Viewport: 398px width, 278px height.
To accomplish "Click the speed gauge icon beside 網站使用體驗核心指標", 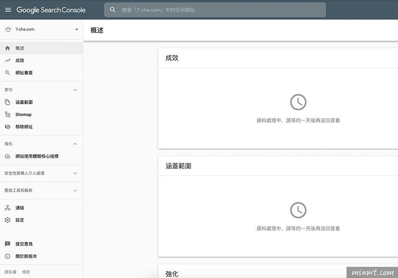I will point(7,156).
